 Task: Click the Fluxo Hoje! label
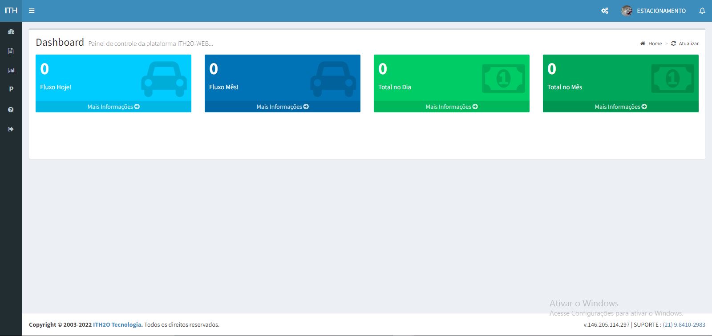point(56,87)
